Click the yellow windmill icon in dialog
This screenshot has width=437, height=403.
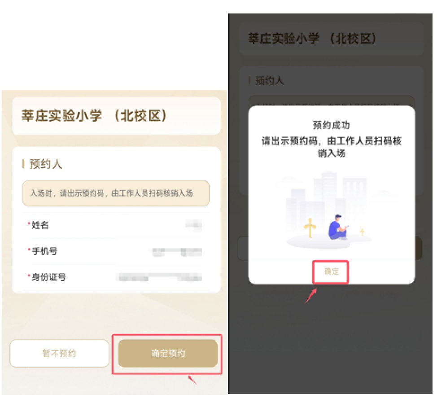310,228
